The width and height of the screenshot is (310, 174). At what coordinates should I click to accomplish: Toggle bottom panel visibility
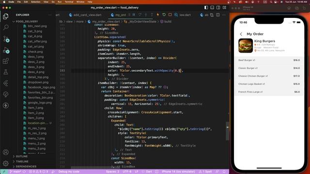(212, 8)
